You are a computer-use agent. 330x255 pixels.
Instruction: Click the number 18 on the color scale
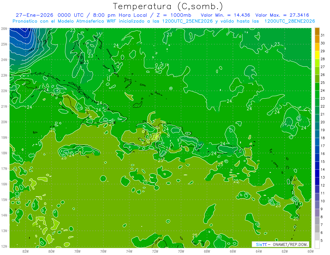[323, 138]
